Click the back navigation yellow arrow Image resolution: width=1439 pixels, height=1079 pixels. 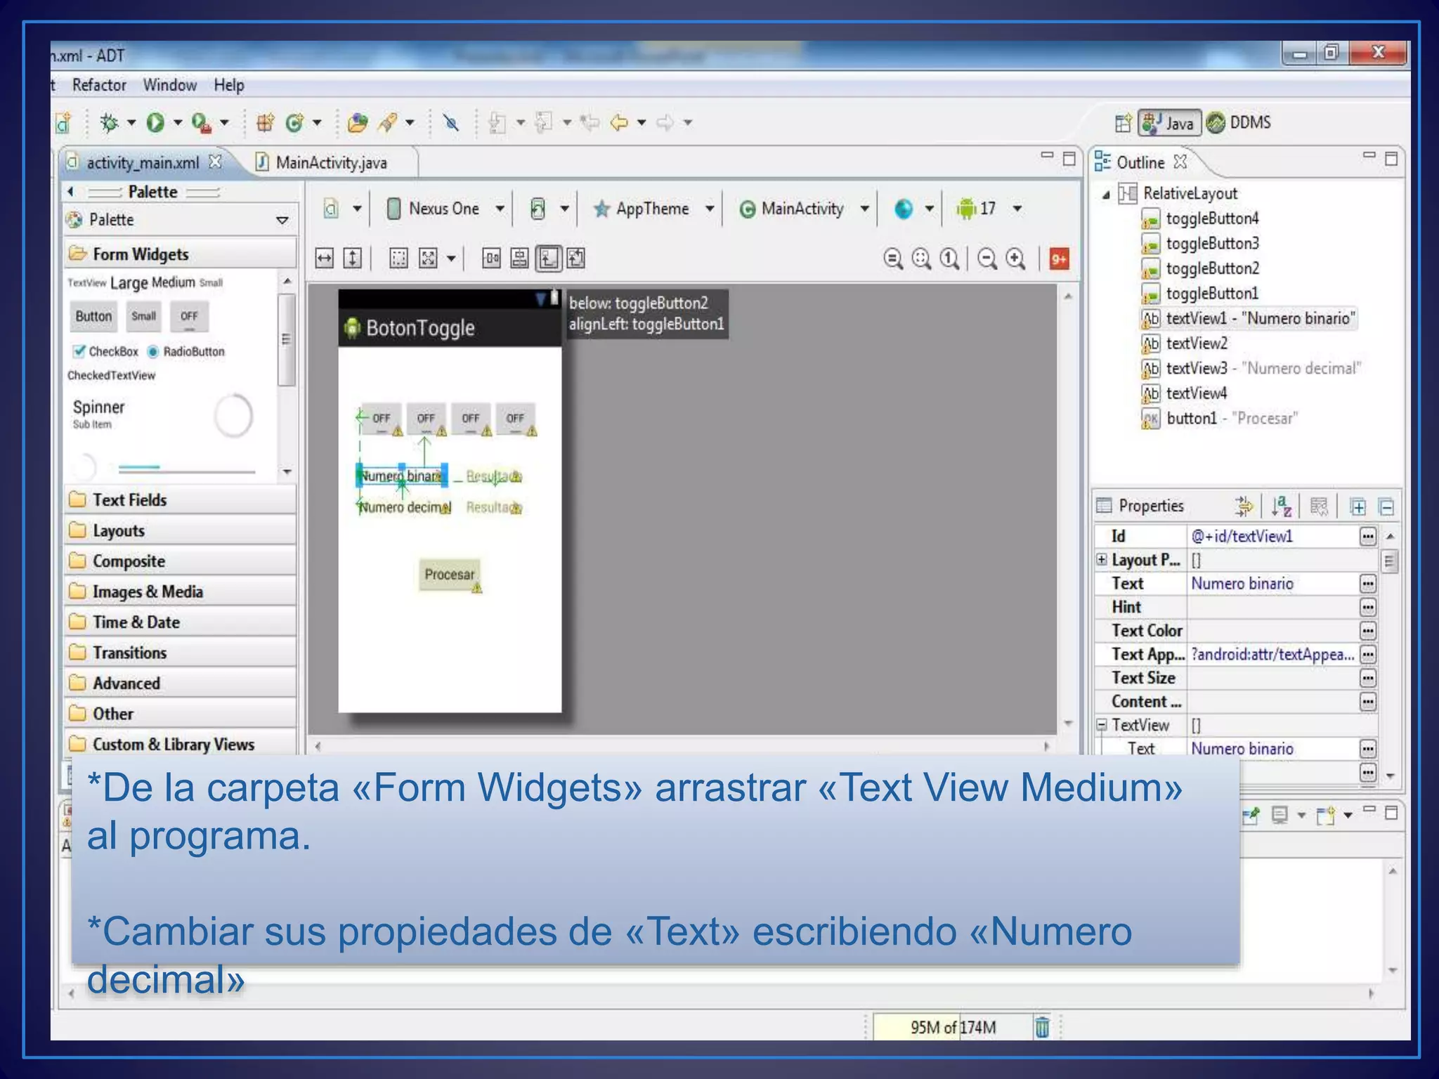click(x=619, y=123)
